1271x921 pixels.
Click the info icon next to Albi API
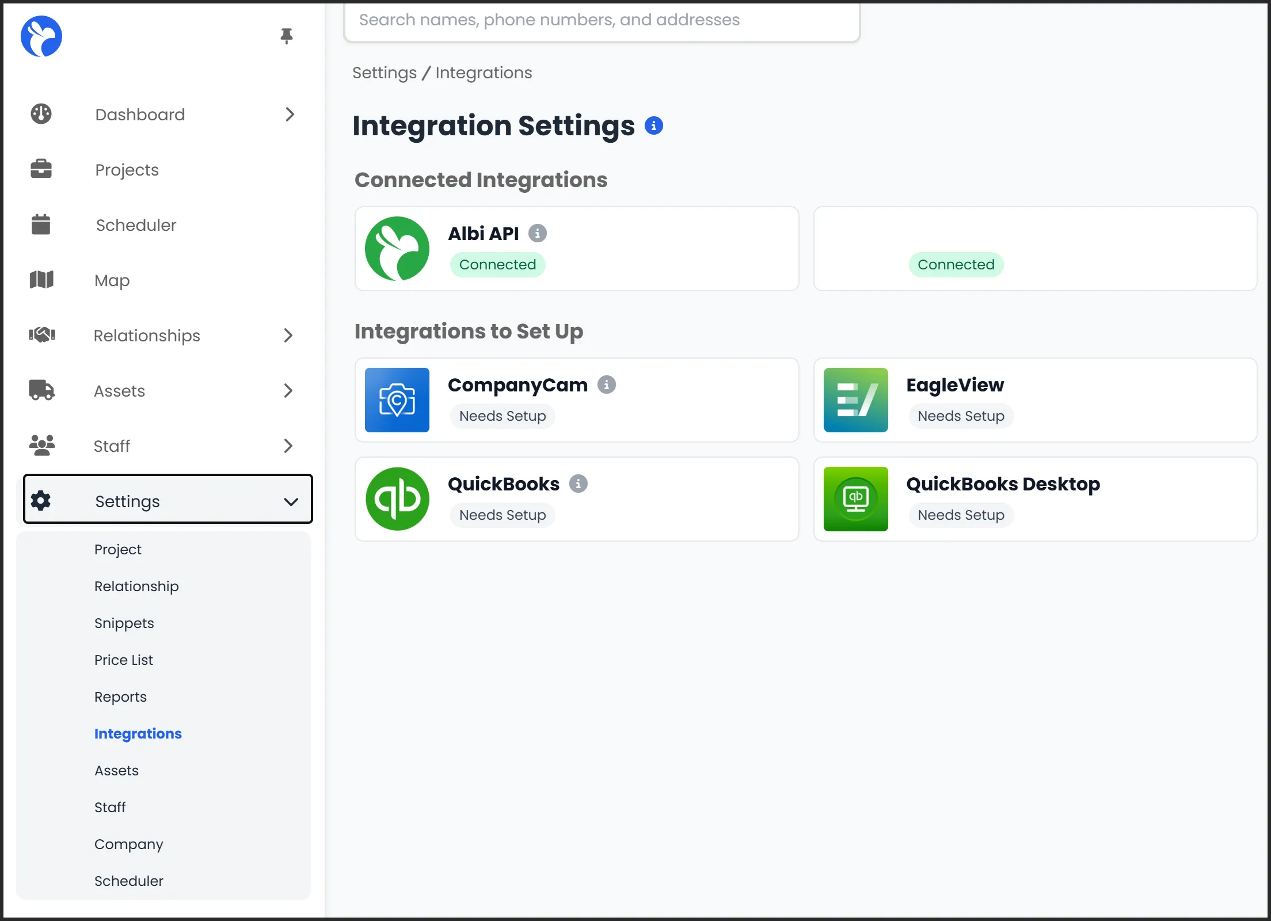point(538,233)
